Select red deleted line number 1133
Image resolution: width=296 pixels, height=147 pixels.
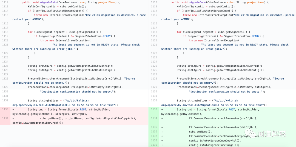click(5, 109)
